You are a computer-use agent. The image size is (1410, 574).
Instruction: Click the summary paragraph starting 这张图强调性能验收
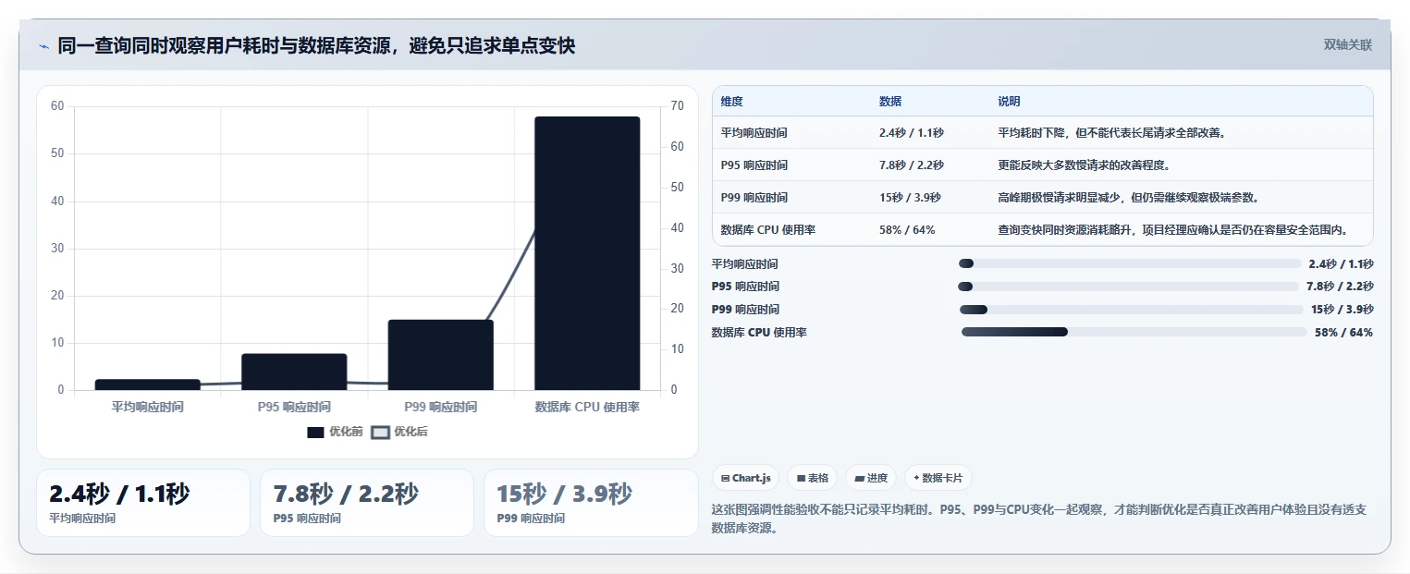(1038, 519)
